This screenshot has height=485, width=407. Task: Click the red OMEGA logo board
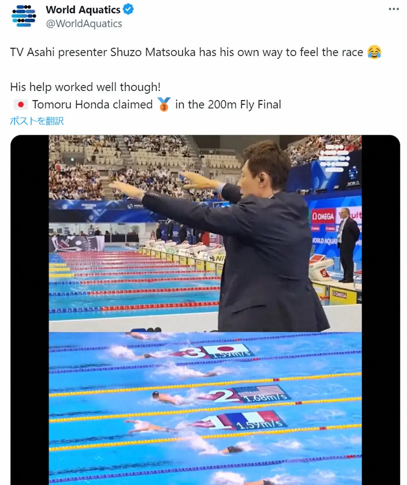323,216
